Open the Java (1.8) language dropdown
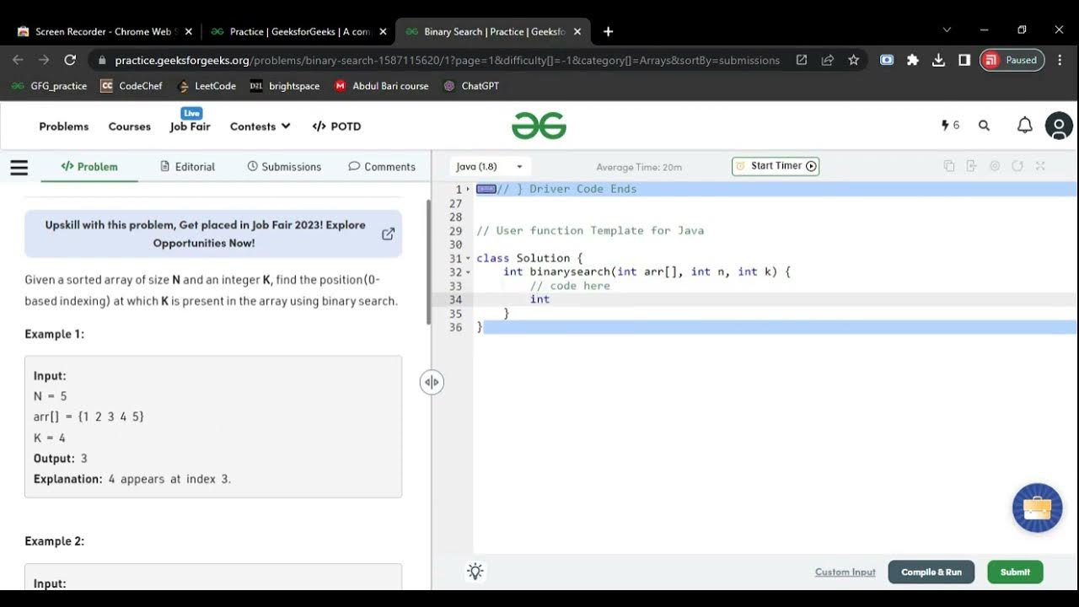The image size is (1079, 607). 490,167
